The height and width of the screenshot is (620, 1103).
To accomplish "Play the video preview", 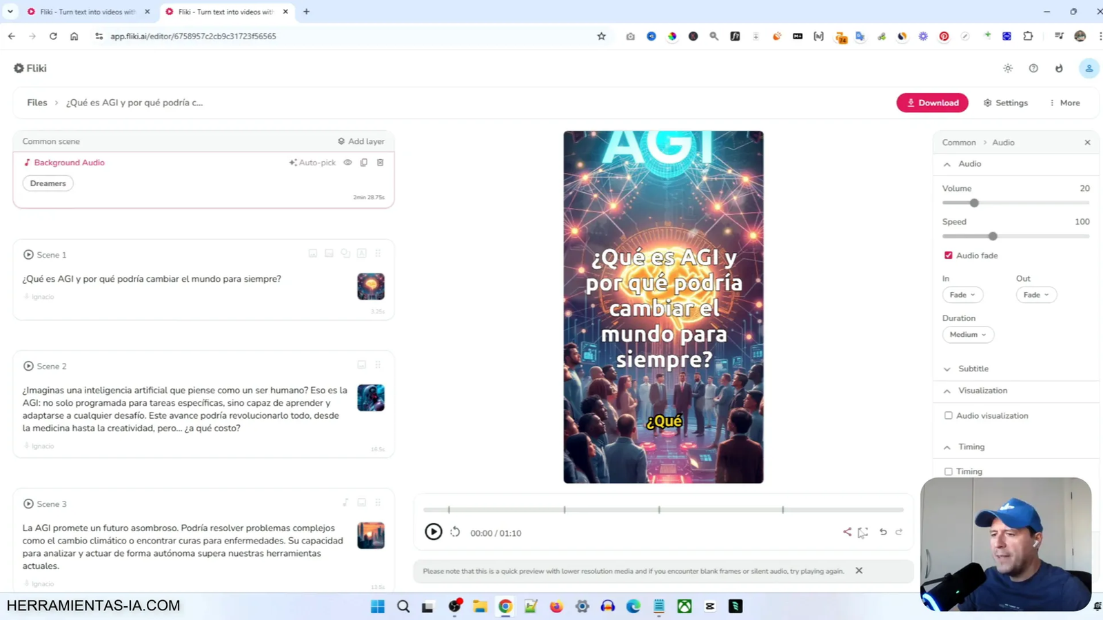I will (x=433, y=532).
